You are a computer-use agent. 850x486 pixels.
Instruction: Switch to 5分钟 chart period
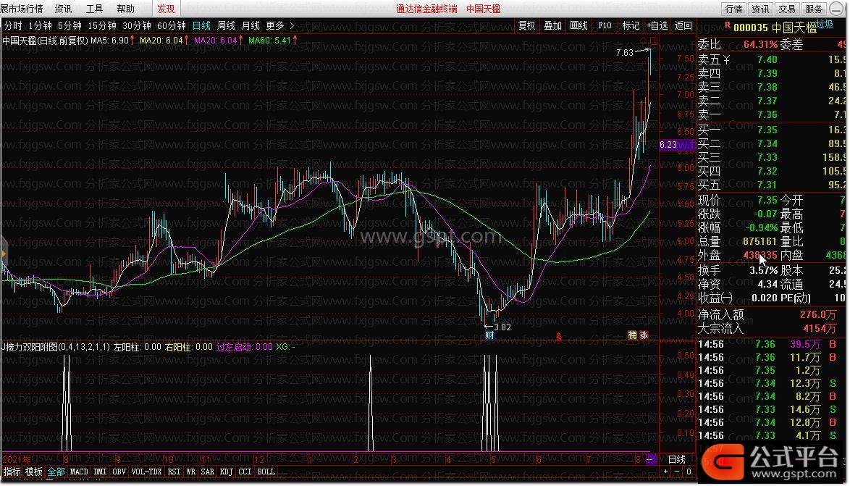point(70,25)
